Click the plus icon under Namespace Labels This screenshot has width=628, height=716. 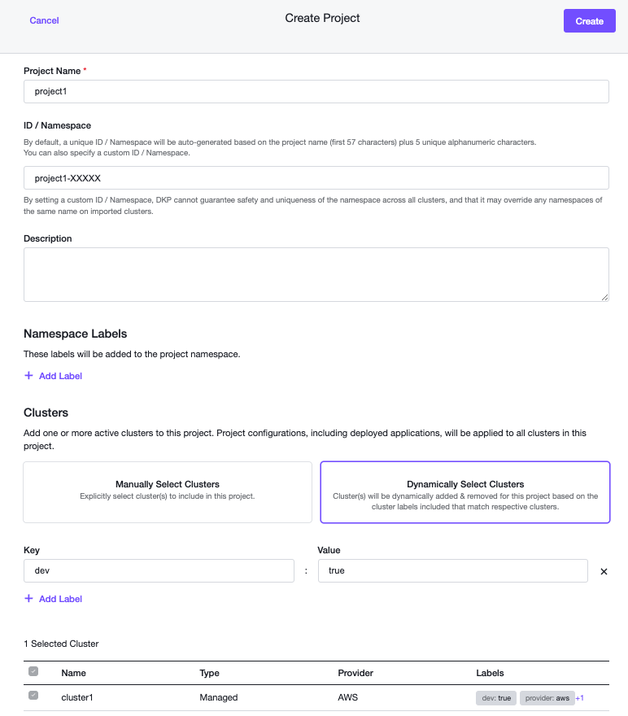28,376
